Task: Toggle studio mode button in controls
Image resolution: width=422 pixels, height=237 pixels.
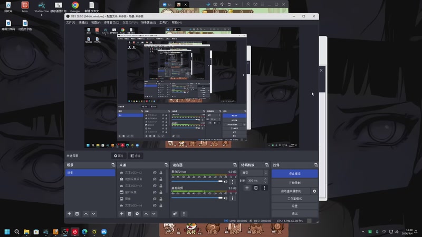Action: point(295,199)
